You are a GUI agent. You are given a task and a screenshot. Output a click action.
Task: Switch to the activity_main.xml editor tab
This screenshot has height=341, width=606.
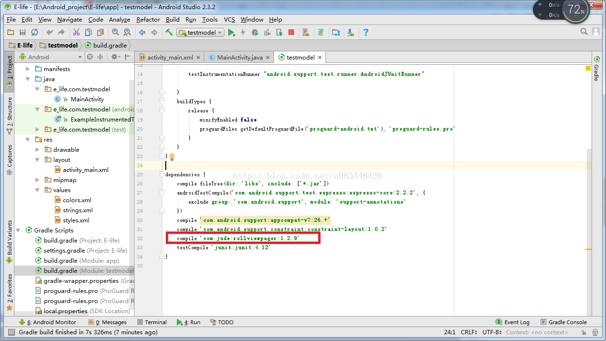pyautogui.click(x=170, y=57)
